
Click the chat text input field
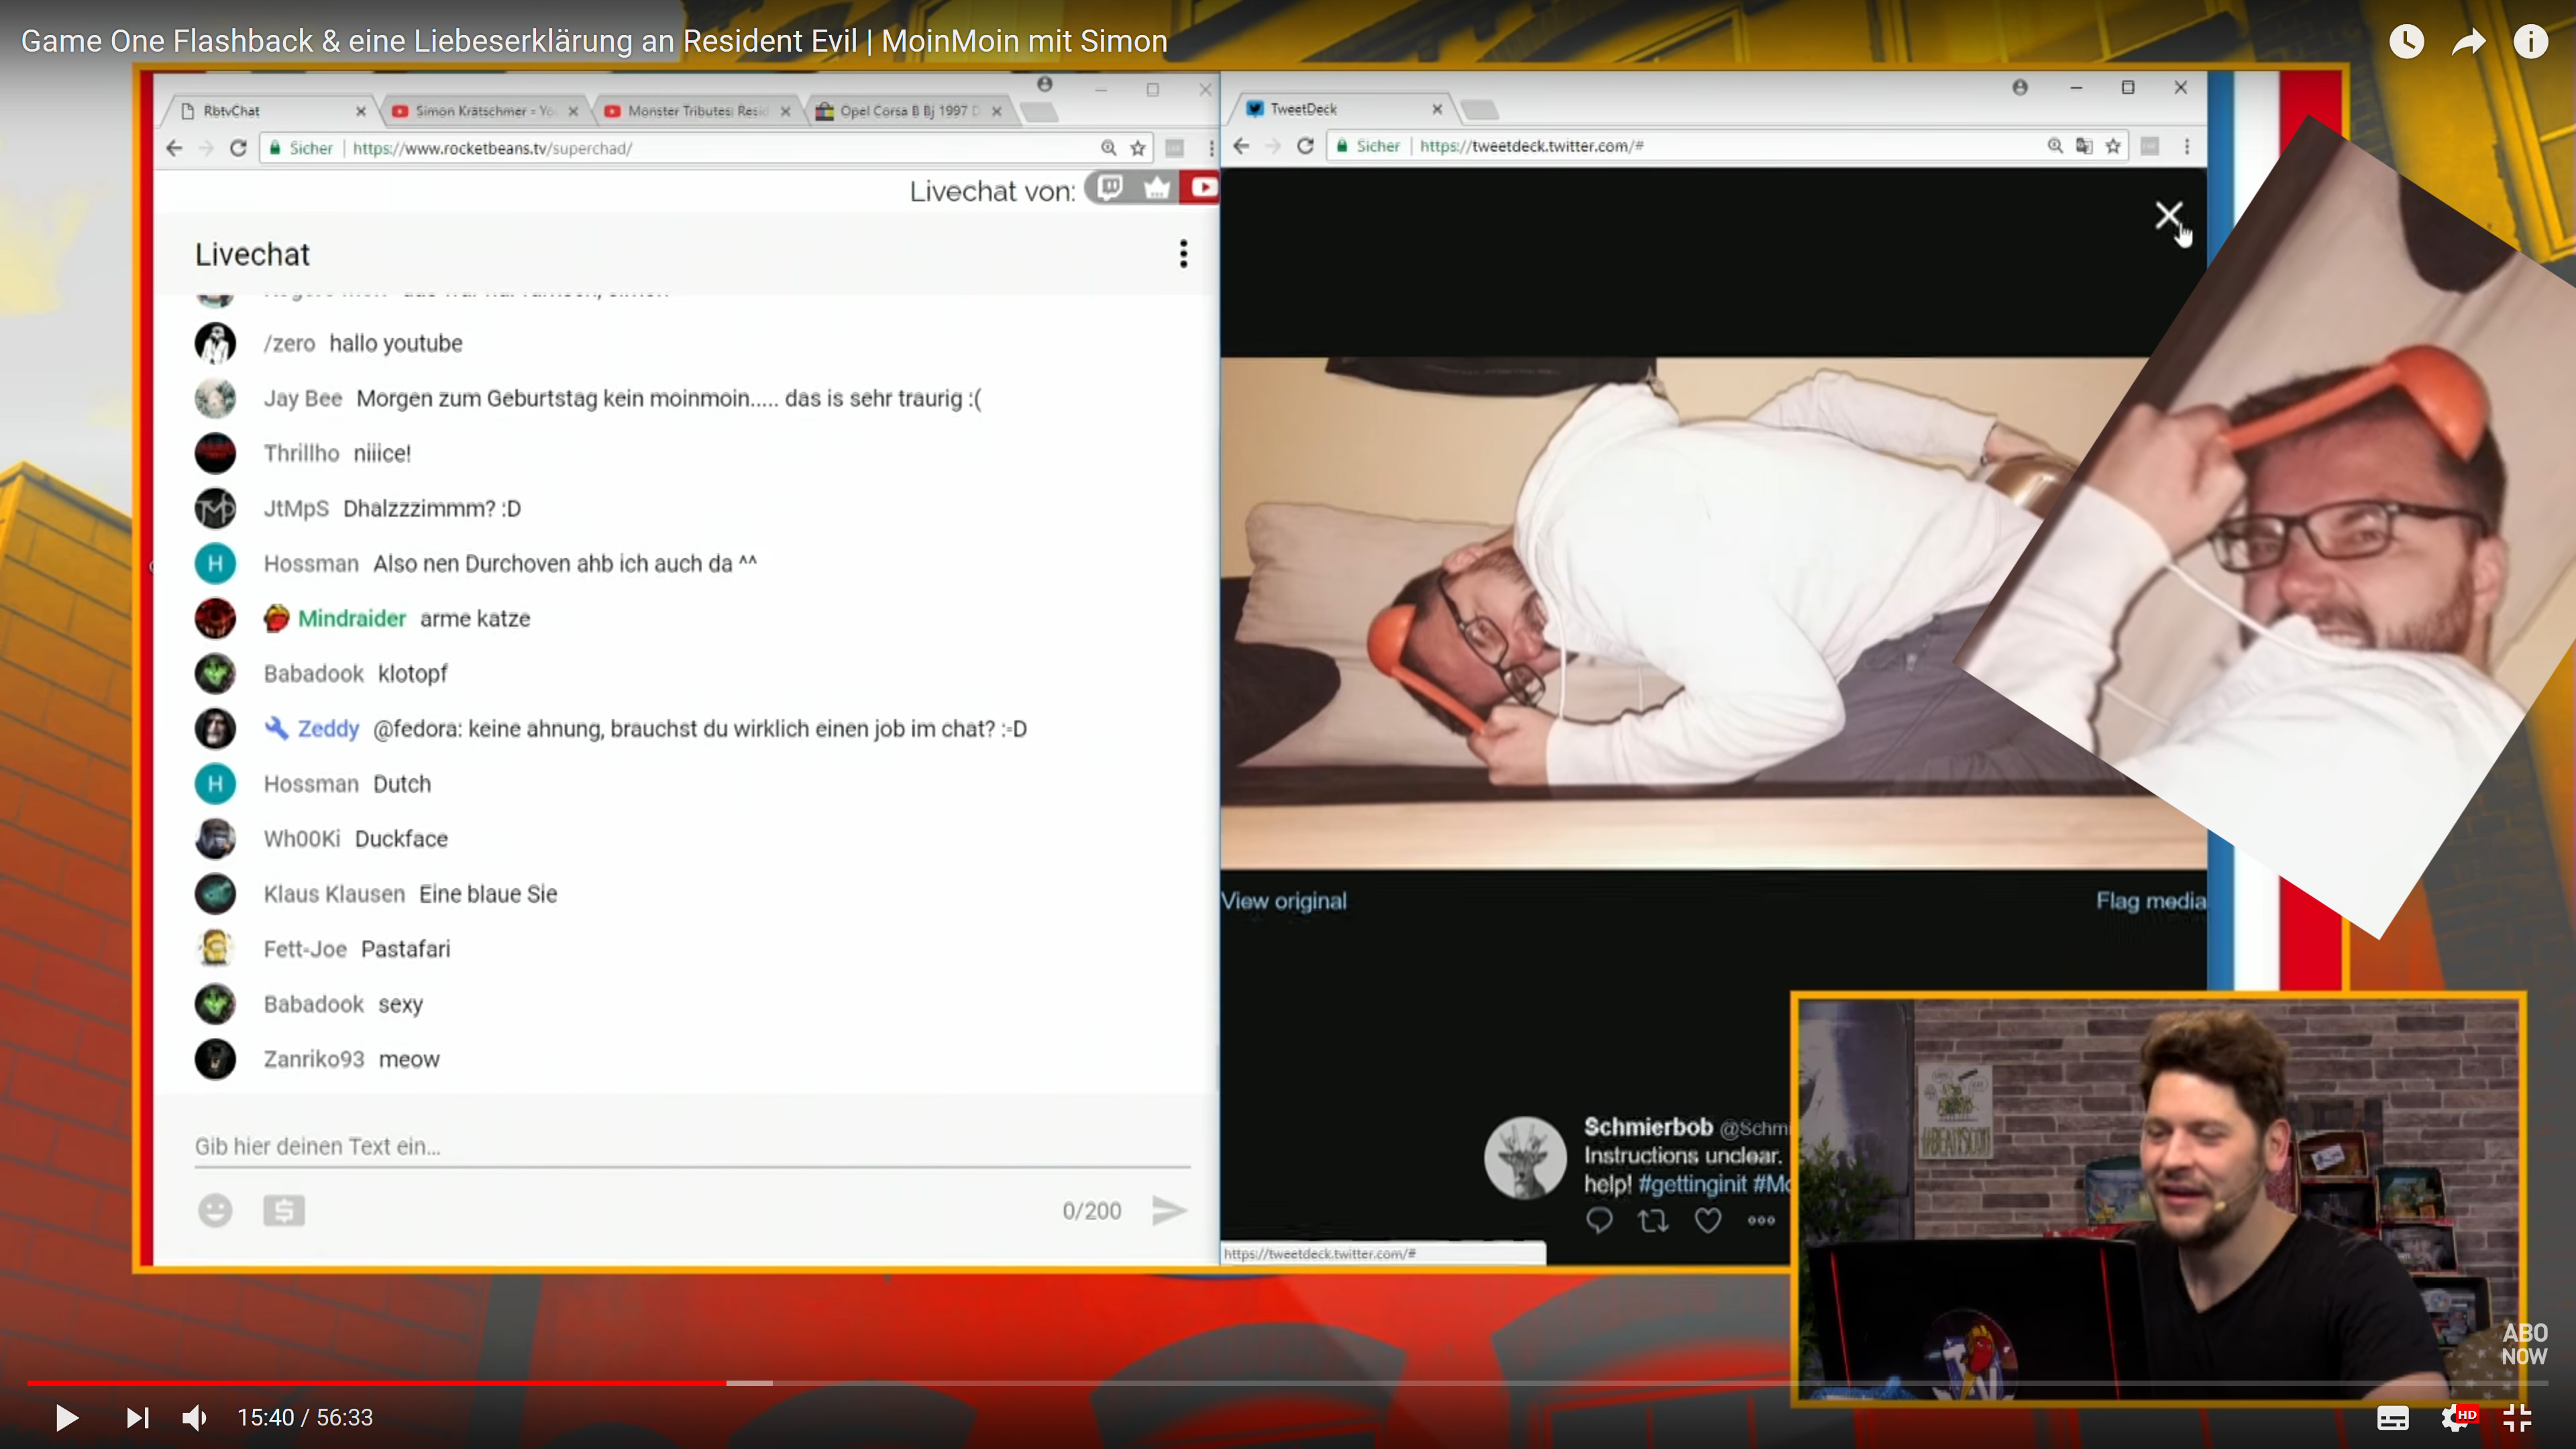coord(692,1146)
